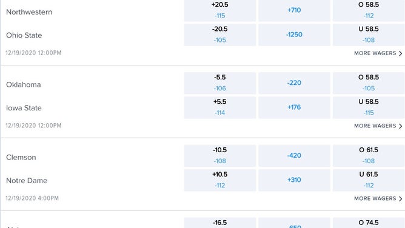Select Iowa State +176 moneyline
The image size is (405, 228).
(x=294, y=107)
